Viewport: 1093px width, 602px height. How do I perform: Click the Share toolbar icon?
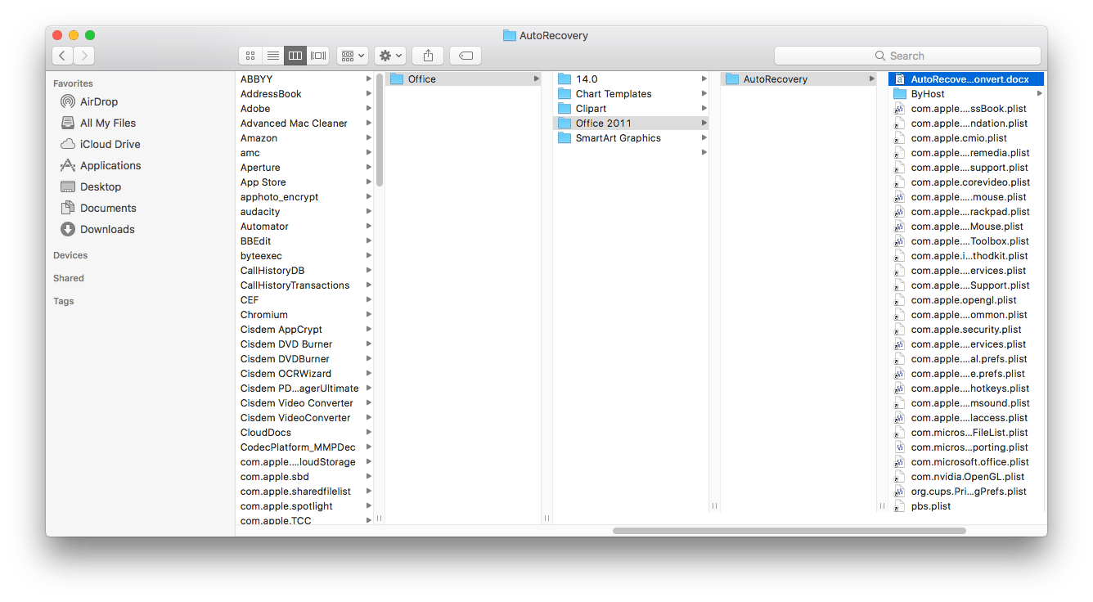[x=428, y=56]
